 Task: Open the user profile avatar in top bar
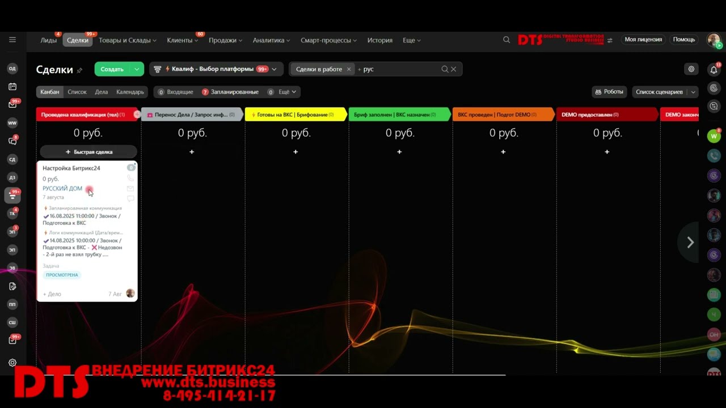[714, 40]
